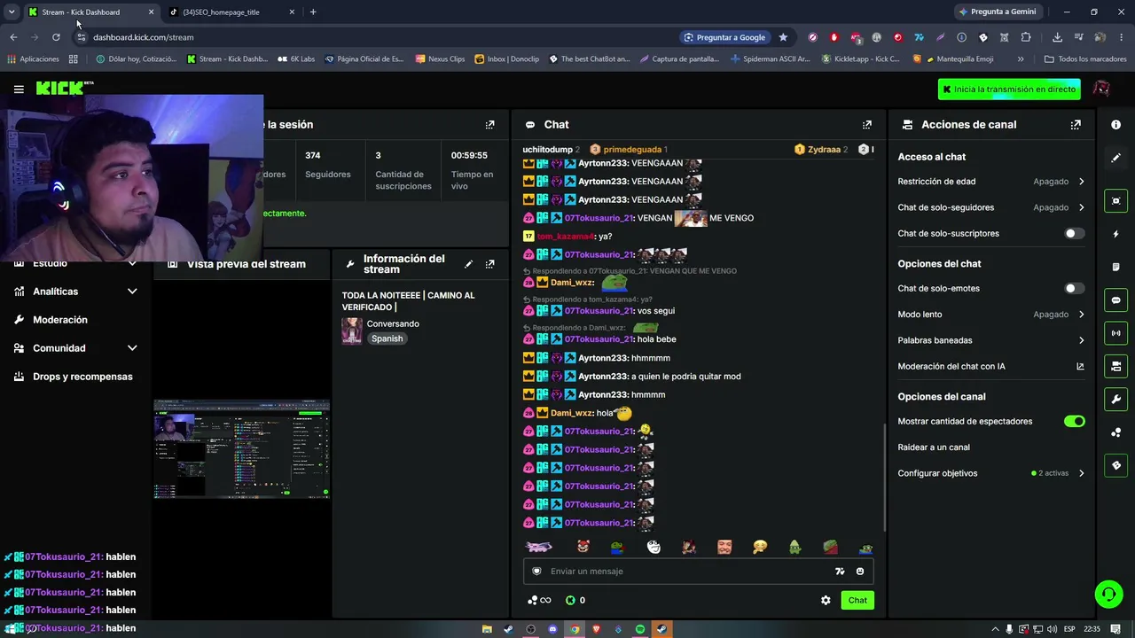Open a new browser tab
Viewport: 1135px width, 638px height.
coord(313,12)
